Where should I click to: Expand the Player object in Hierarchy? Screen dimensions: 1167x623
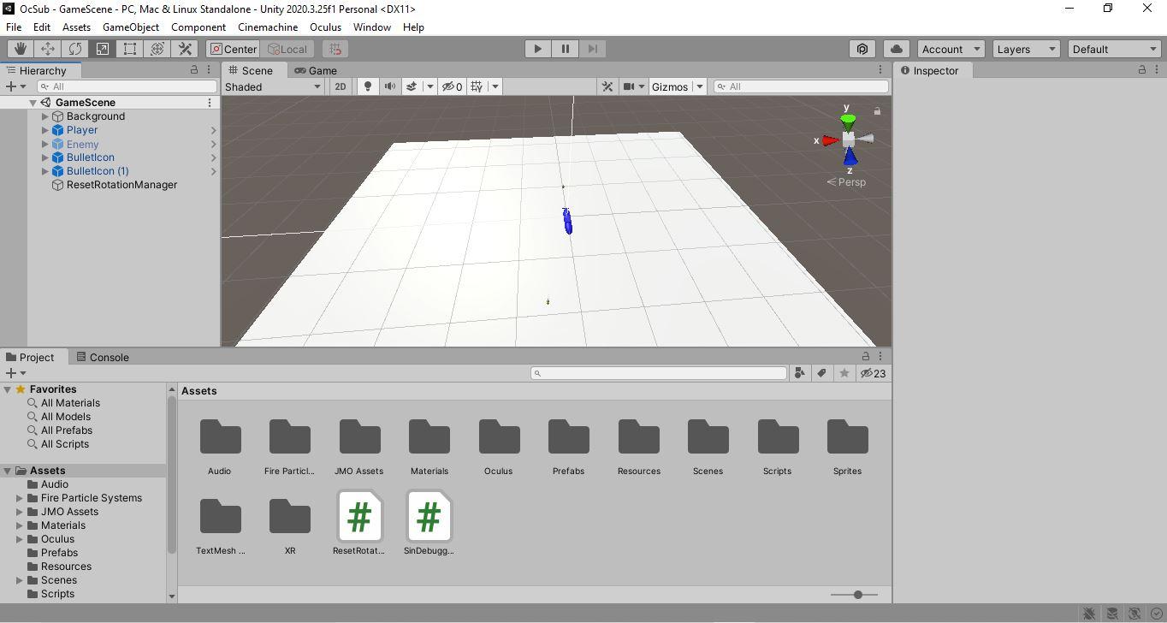[x=45, y=130]
